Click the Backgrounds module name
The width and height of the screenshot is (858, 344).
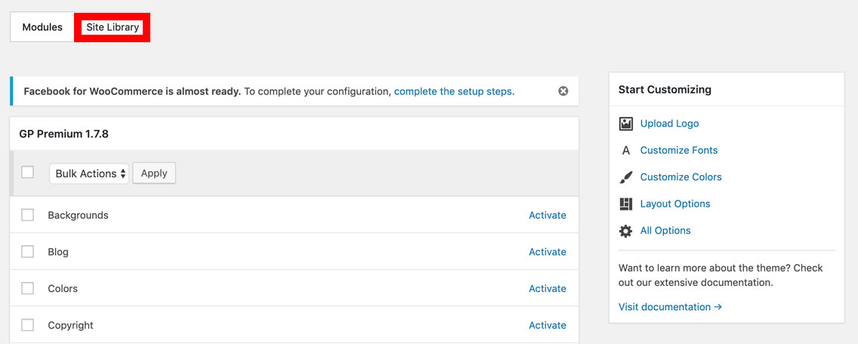click(79, 216)
